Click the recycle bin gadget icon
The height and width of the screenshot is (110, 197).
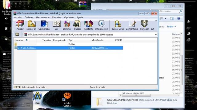click(6, 28)
